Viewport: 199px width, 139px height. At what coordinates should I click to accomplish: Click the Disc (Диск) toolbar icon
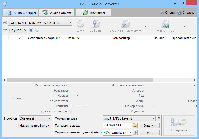point(81,24)
